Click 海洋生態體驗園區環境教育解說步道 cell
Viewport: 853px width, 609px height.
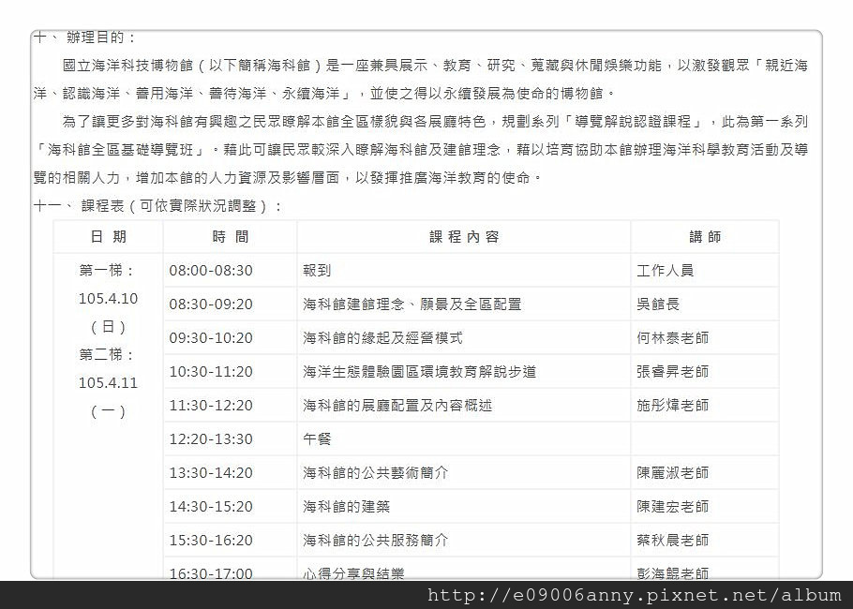click(x=464, y=371)
